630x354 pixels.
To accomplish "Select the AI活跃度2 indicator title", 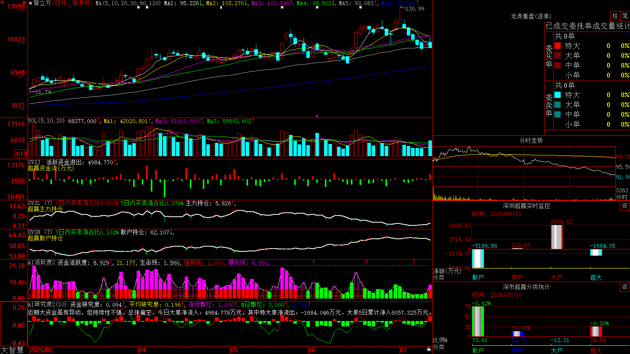I will click(x=42, y=262).
